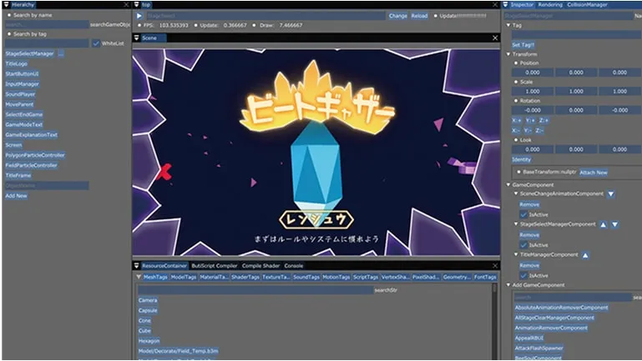Click the Scale Y value field
The image size is (642, 361).
coord(576,91)
